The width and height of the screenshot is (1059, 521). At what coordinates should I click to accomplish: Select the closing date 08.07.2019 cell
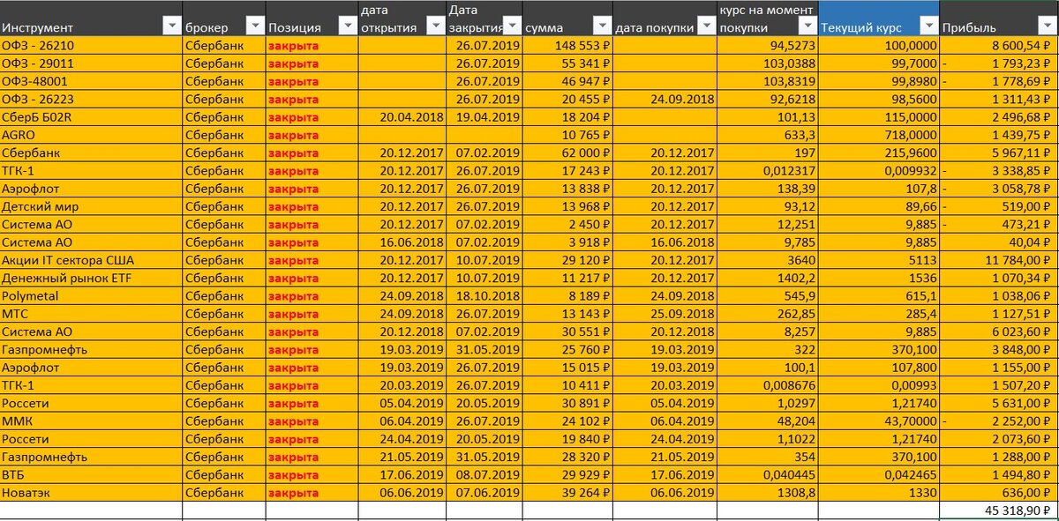point(484,475)
